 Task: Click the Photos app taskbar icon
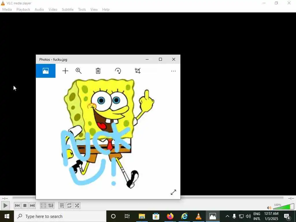(212, 216)
